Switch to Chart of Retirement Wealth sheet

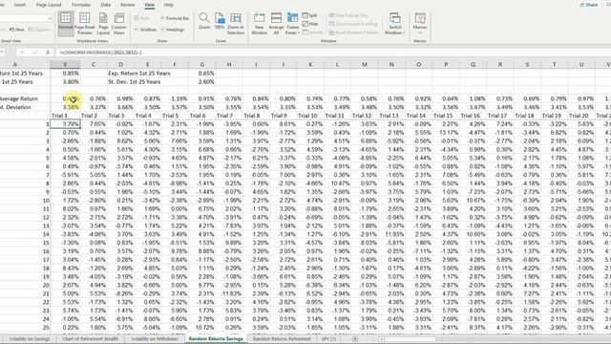pyautogui.click(x=91, y=339)
